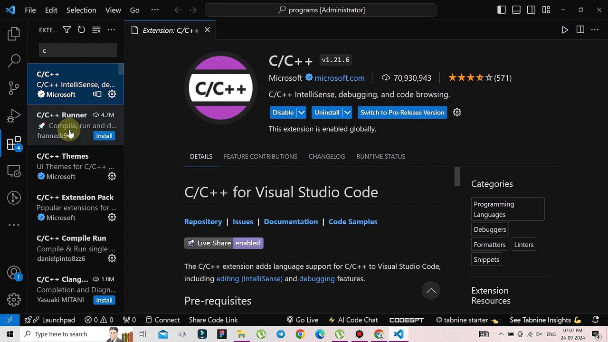Open manage gear for C/C++ list item
The width and height of the screenshot is (608, 342).
point(112,94)
